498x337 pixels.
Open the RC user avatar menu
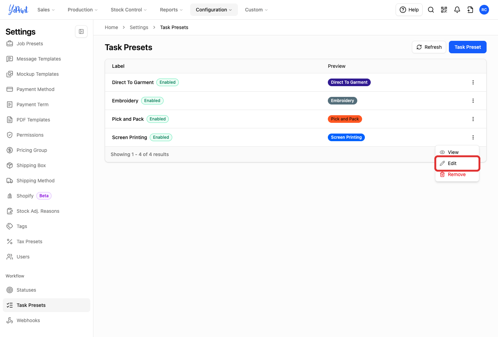[484, 10]
